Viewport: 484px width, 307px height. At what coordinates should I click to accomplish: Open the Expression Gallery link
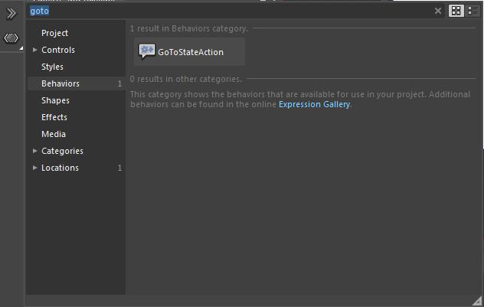[314, 104]
